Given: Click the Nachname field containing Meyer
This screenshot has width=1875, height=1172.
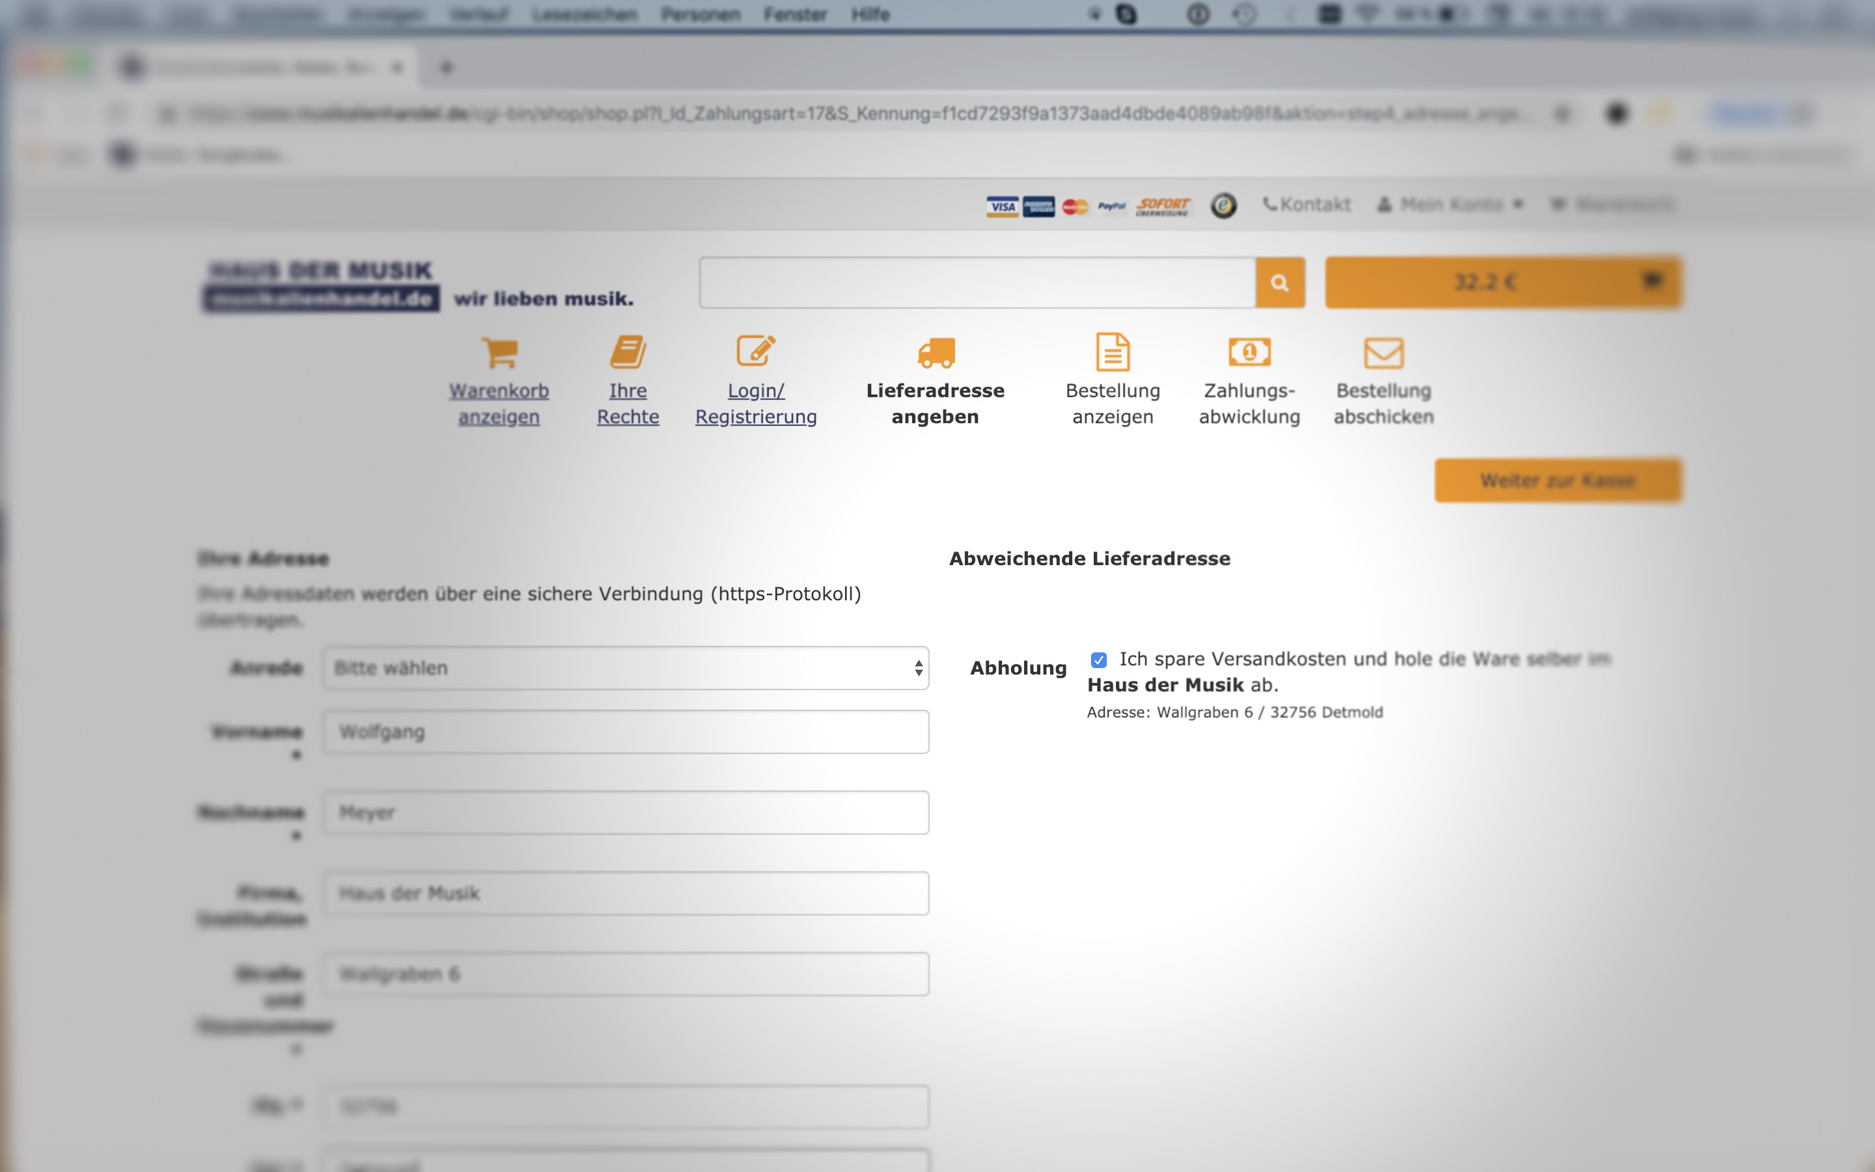Looking at the screenshot, I should point(626,813).
